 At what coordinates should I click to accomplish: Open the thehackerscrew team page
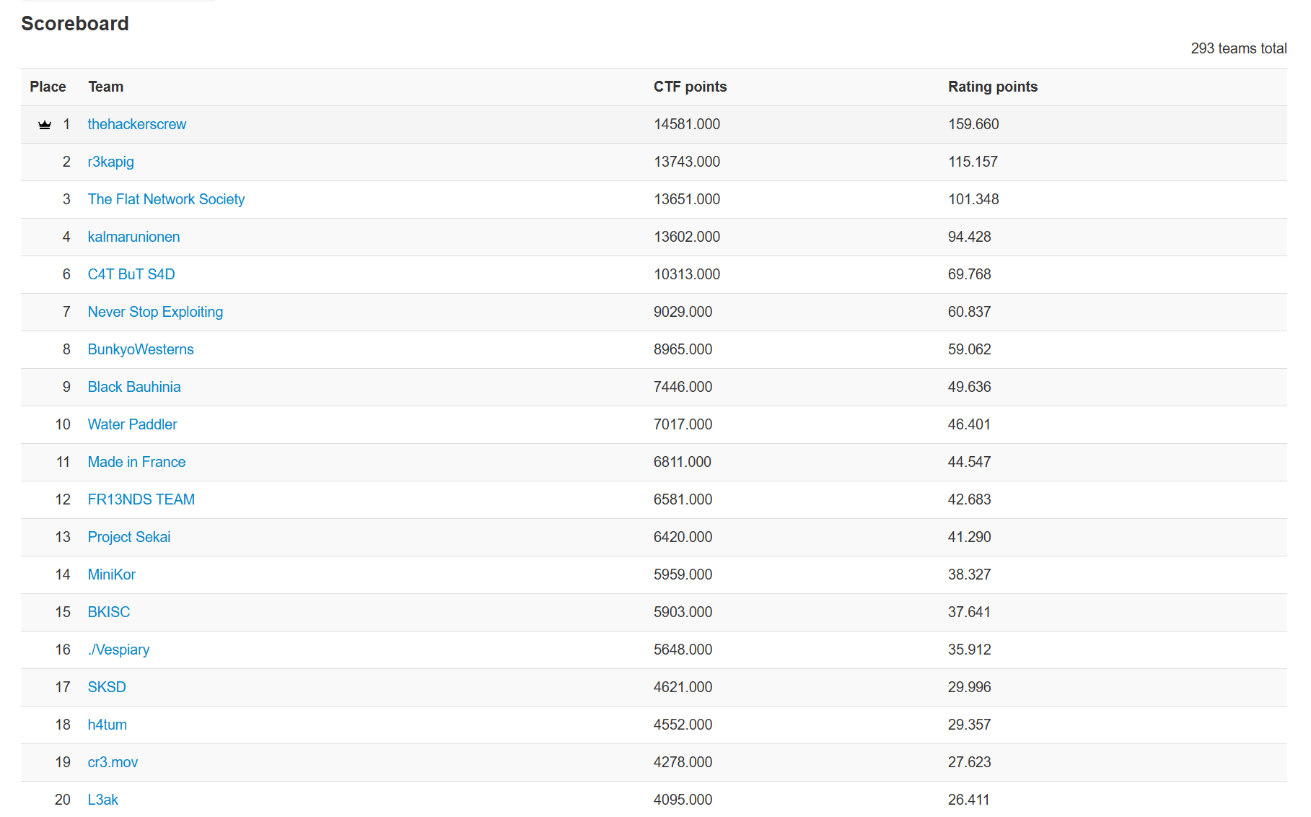(136, 124)
